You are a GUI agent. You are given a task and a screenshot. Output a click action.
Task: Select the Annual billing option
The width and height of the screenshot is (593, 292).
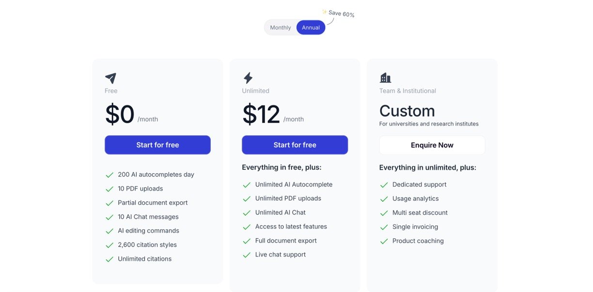(x=311, y=28)
